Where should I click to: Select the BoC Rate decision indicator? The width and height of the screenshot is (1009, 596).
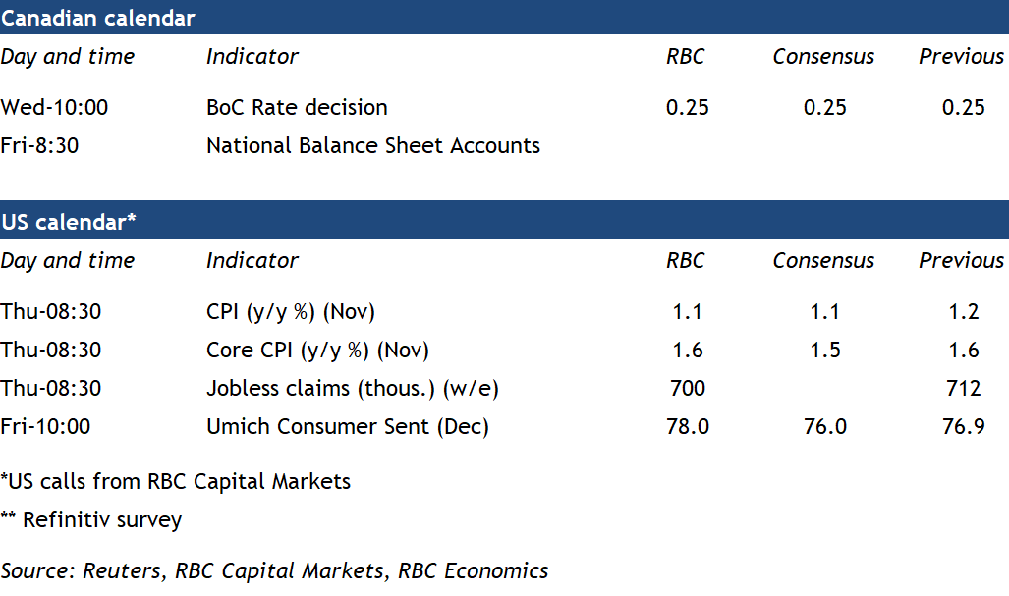[x=297, y=108]
